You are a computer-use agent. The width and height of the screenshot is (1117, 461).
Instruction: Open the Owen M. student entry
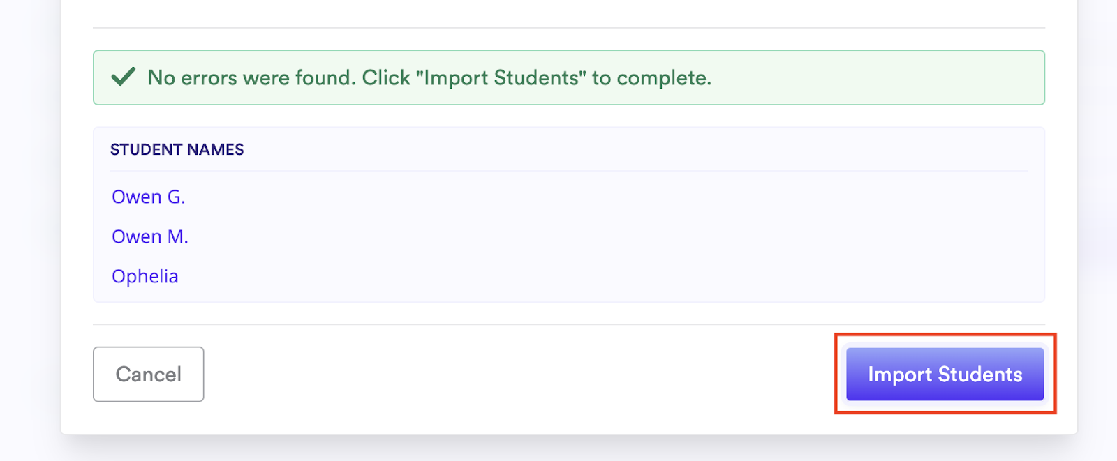click(150, 237)
